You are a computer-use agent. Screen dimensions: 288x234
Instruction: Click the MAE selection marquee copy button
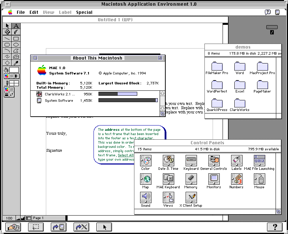point(36,227)
